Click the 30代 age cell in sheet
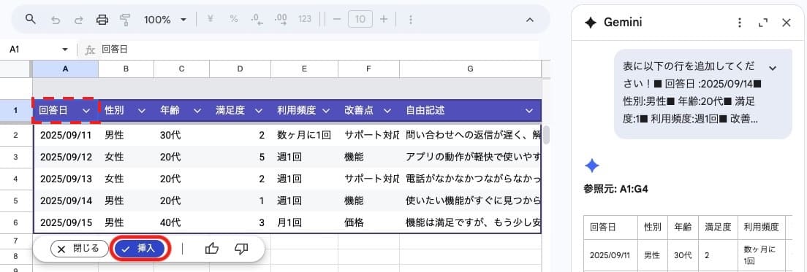This screenshot has height=272, width=807. tap(181, 136)
